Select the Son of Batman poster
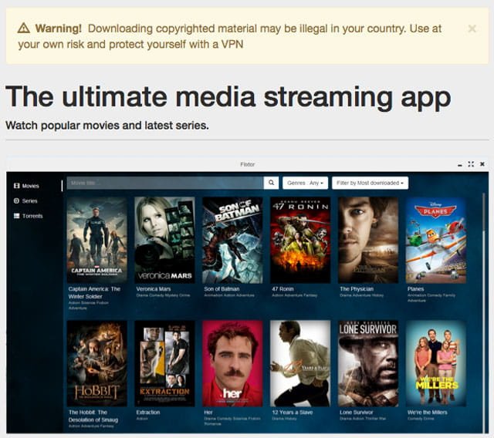Image resolution: width=494 pixels, height=438 pixels. (232, 240)
